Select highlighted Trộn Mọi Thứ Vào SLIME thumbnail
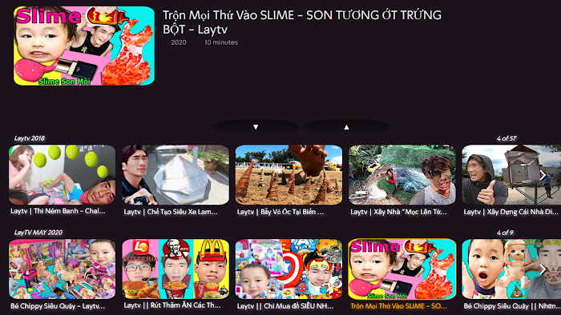 (402, 269)
